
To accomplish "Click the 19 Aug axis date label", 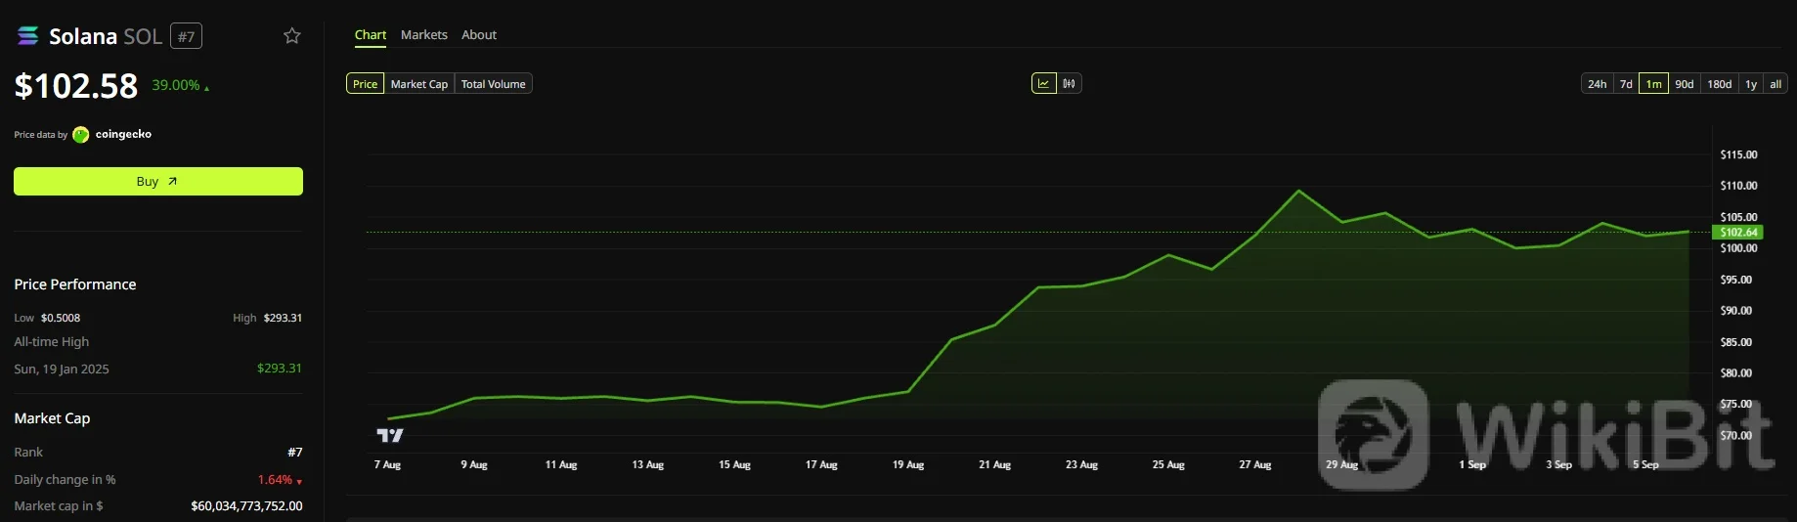I will (x=908, y=465).
